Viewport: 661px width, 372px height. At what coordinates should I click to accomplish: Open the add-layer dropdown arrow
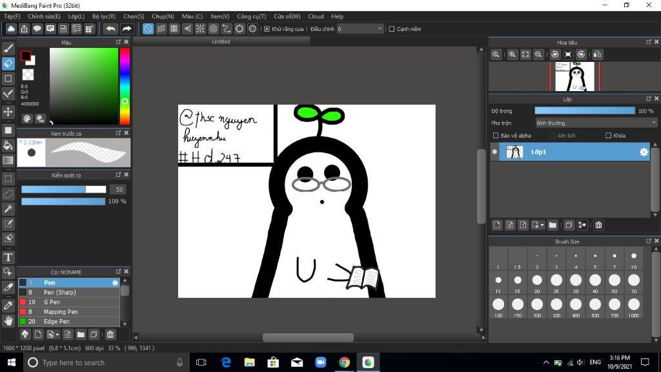(x=542, y=225)
